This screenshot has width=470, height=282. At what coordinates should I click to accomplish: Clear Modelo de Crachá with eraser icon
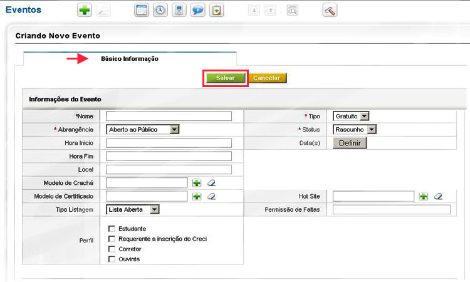coord(211,183)
